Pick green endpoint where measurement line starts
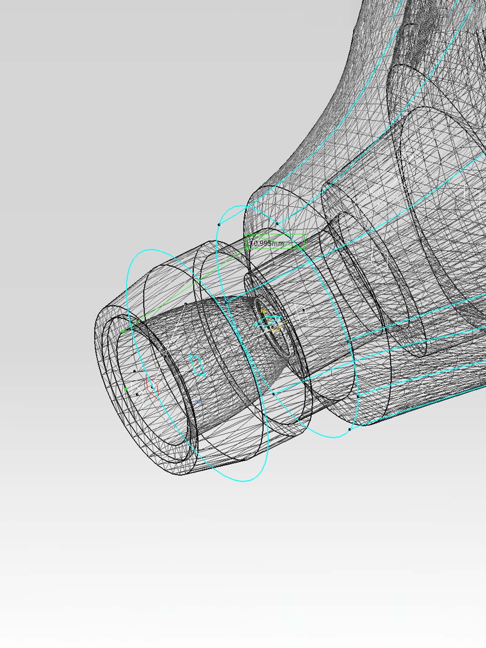The image size is (486, 648). pyautogui.click(x=123, y=331)
